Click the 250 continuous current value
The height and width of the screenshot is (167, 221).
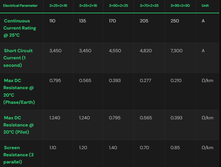coord(175,21)
